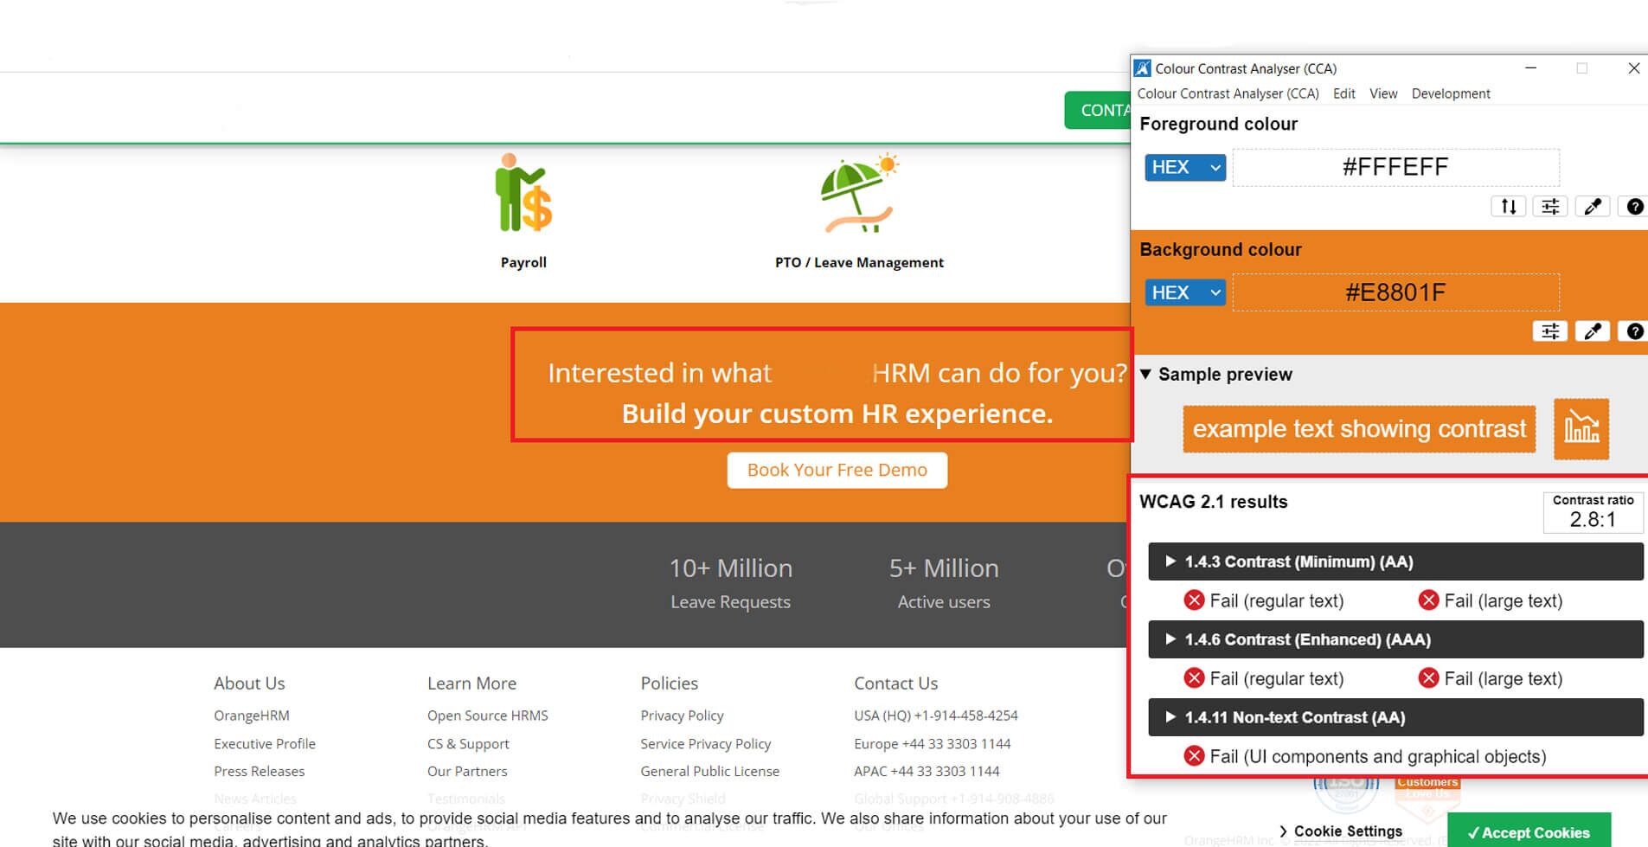Open background HEX format dropdown
Viewport: 1648px width, 847px height.
pyautogui.click(x=1184, y=292)
